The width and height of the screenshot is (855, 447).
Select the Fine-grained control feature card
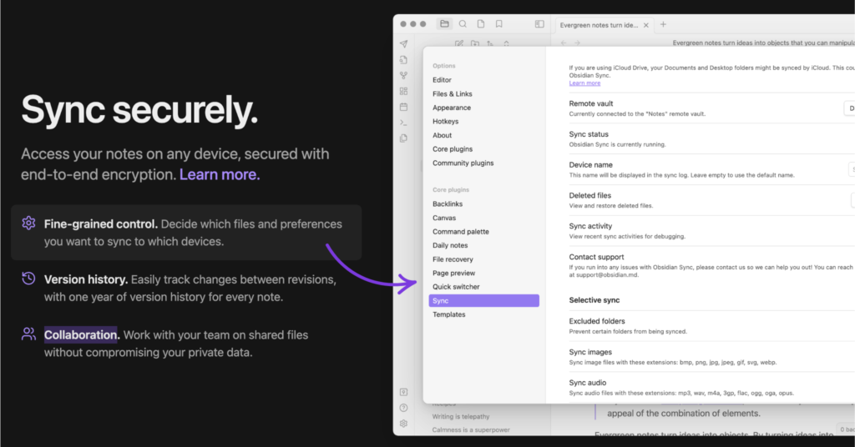coord(186,233)
